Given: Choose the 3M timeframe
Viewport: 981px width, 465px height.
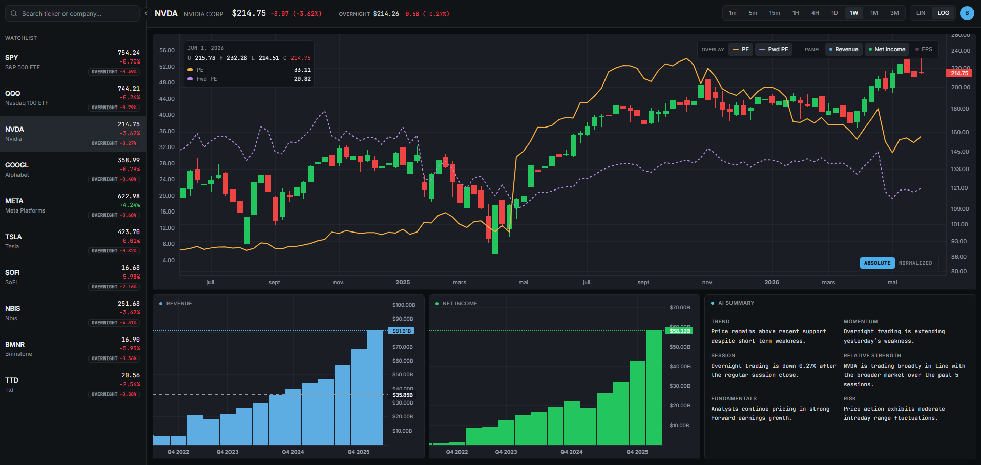Looking at the screenshot, I should [894, 13].
